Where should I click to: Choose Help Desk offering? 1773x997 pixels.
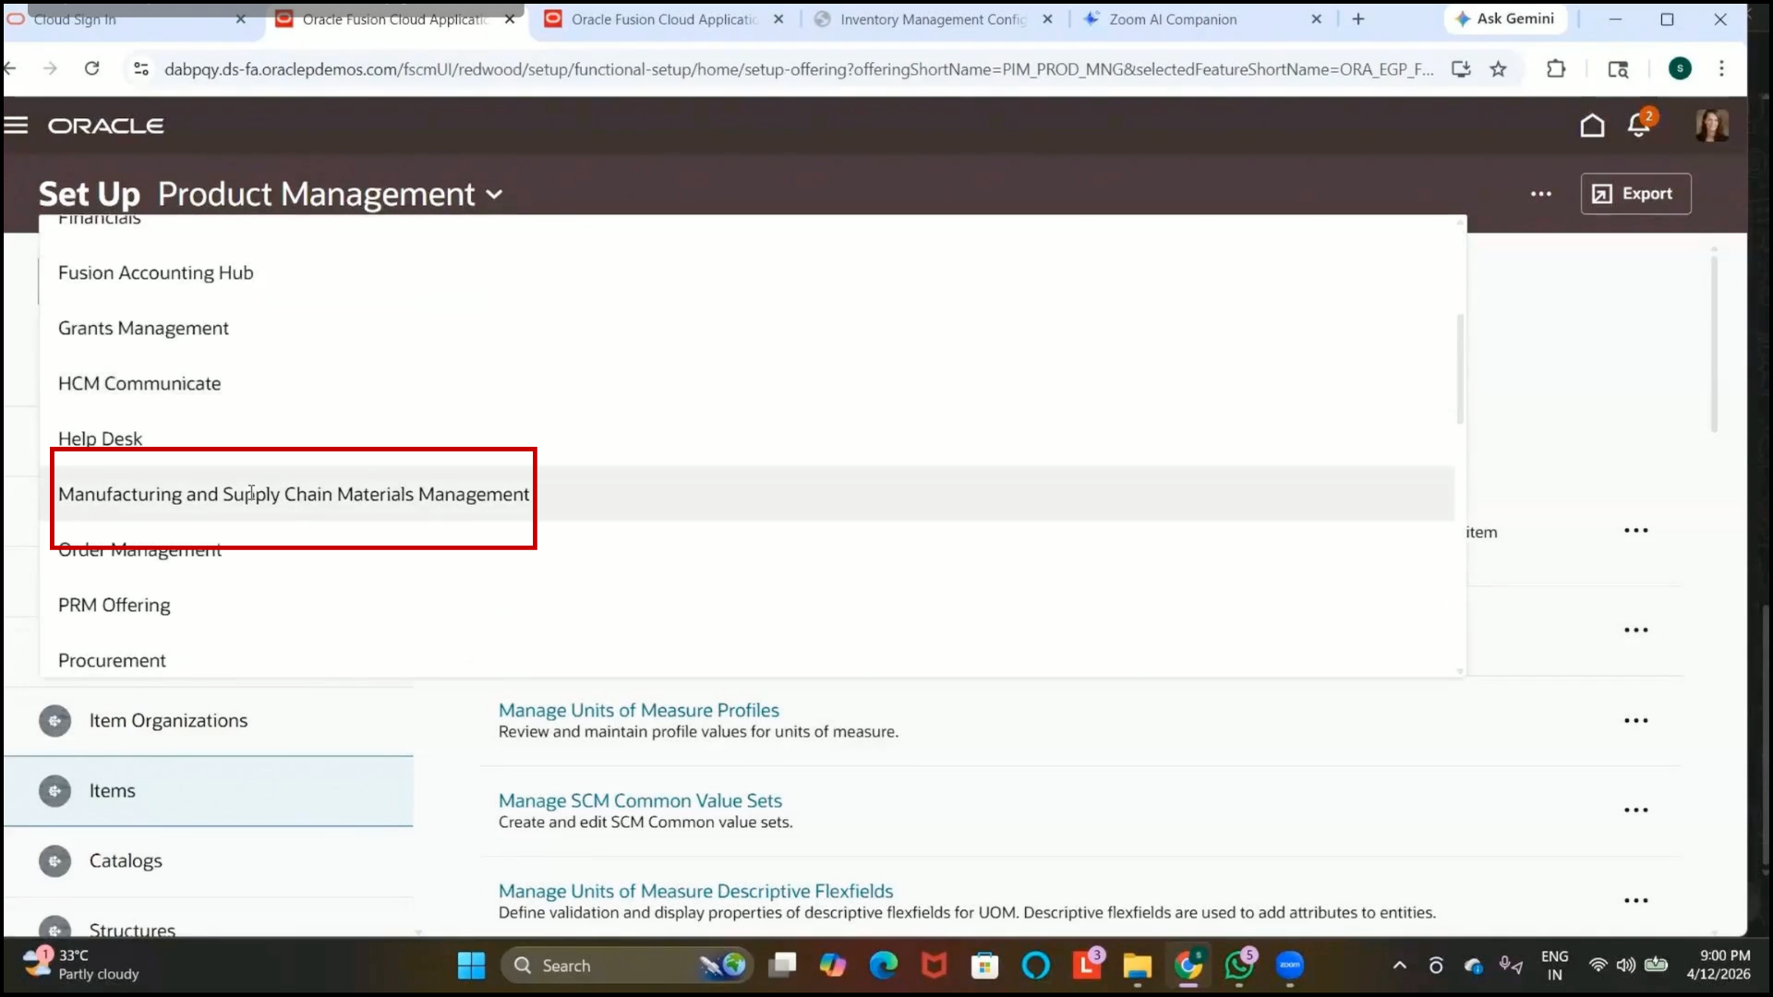pyautogui.click(x=100, y=438)
